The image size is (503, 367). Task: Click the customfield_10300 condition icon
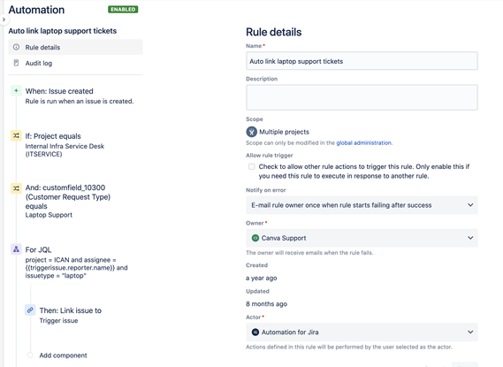click(x=16, y=188)
